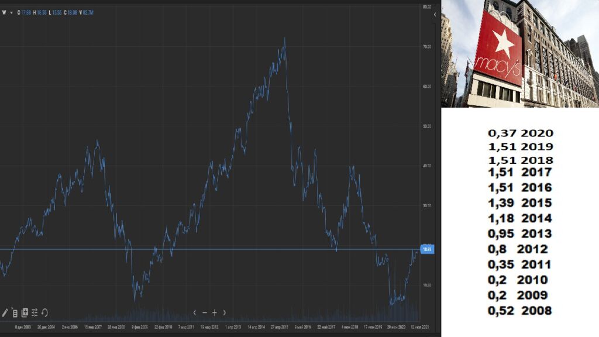Open chart settings sliders icon
Screen dimensions: 599x337
click(x=35, y=312)
